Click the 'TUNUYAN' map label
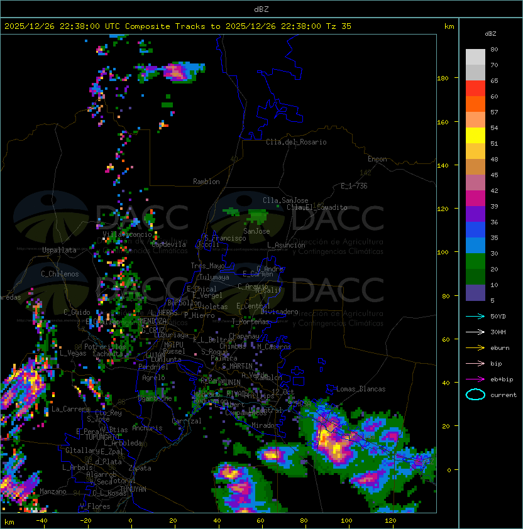Viewport: 523px width, 529px height. pos(133,489)
